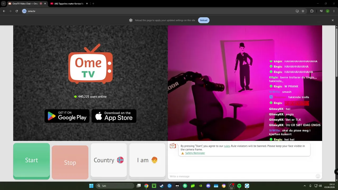Click the install app icon in address bar
Screen dimensions: 338x190
(297, 11)
